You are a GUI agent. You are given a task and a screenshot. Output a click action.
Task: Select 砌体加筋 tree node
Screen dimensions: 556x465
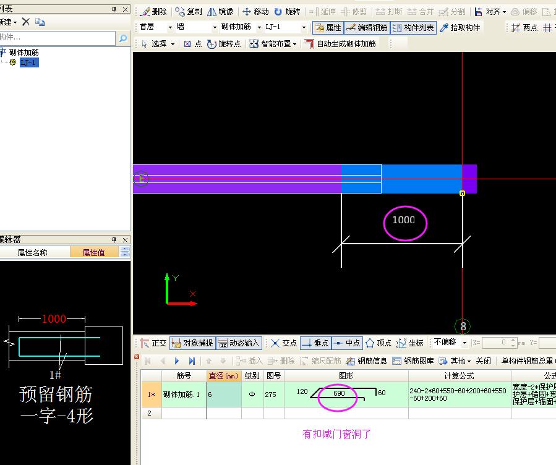click(x=24, y=53)
